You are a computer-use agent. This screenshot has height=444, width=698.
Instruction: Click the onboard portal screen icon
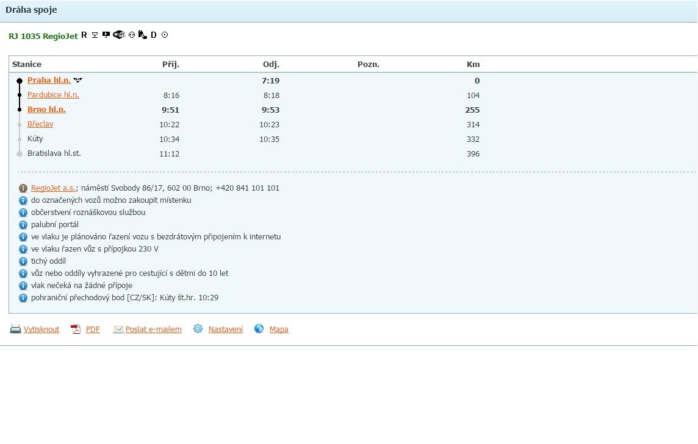(x=106, y=35)
